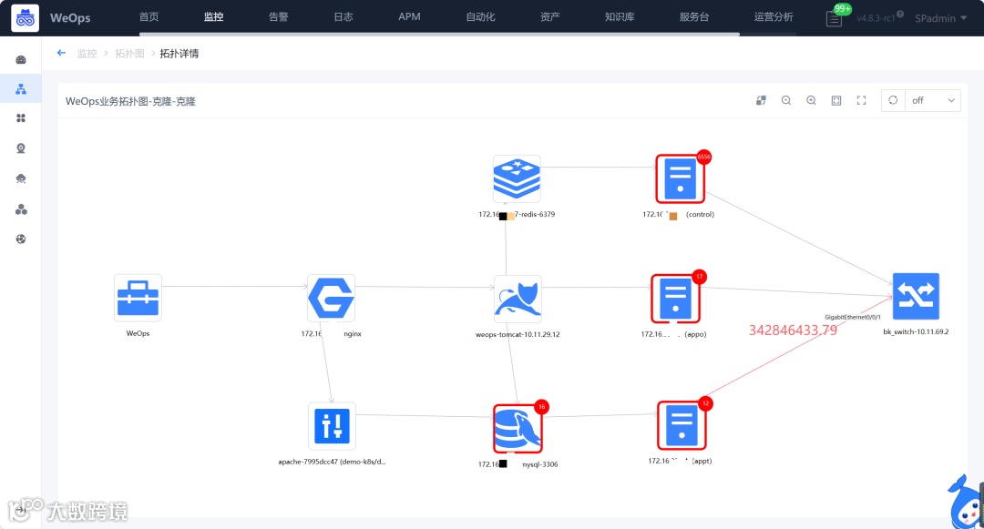Click the 6556 alert badge
The height and width of the screenshot is (529, 984).
coord(704,157)
